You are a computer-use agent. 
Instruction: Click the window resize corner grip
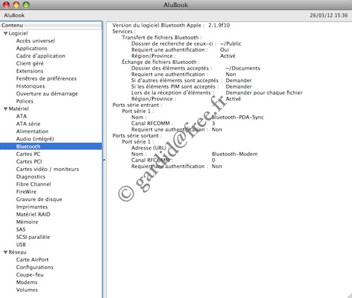(x=349, y=295)
